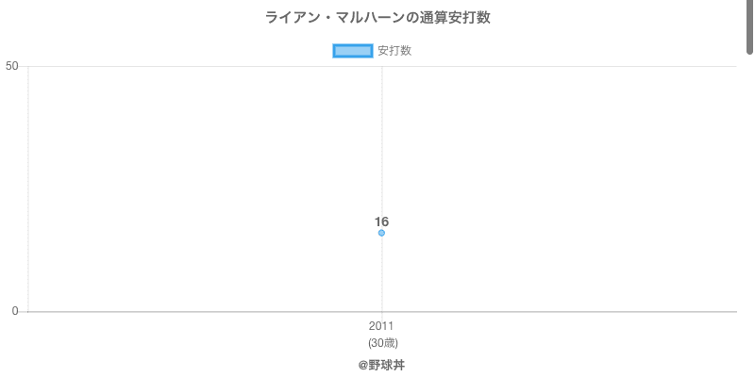This screenshot has width=755, height=377.
Task: Click the x-axis baseline left of 2011
Action: pos(189,311)
